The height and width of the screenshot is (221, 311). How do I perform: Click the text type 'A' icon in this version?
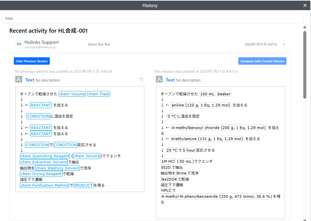coord(160,80)
